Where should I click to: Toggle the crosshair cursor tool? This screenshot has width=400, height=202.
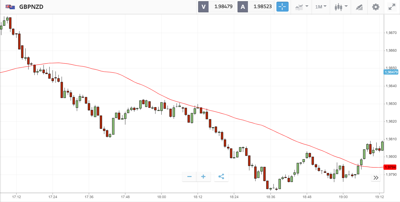click(x=282, y=7)
